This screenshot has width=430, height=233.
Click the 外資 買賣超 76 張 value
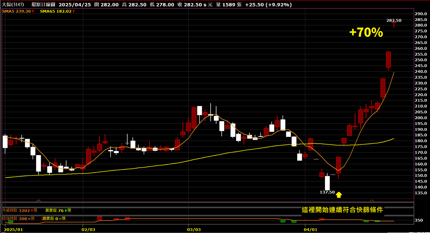pyautogui.click(x=58, y=210)
